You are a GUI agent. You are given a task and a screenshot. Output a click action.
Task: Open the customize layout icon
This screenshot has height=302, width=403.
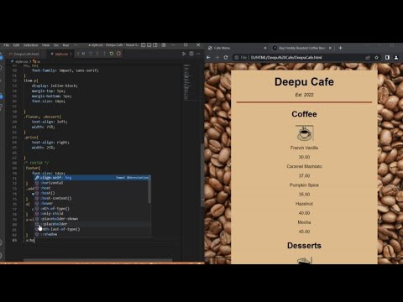[x=164, y=45]
